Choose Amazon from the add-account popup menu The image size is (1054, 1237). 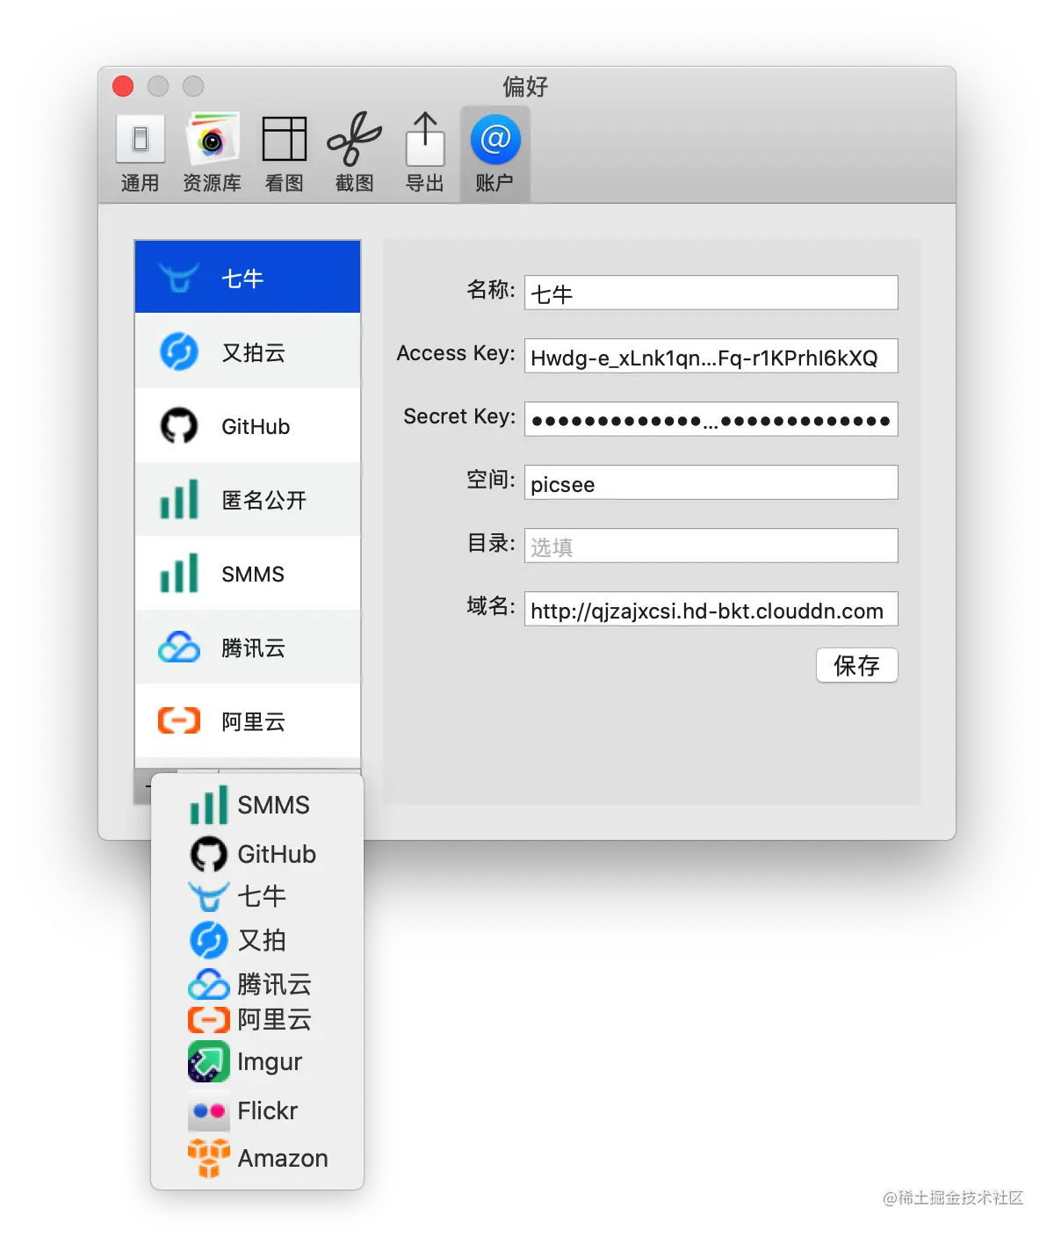[257, 1159]
